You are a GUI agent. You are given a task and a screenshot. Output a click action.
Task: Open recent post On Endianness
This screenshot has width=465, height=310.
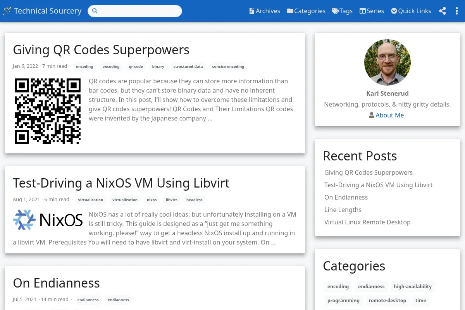[x=346, y=197]
